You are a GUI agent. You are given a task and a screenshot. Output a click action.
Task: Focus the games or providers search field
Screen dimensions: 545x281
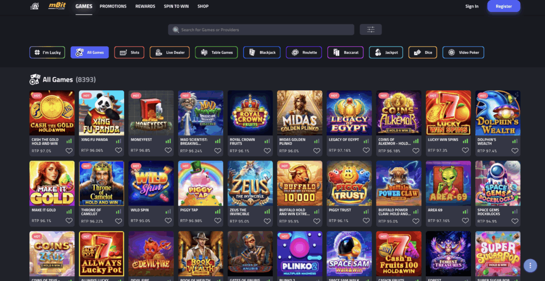[261, 30]
